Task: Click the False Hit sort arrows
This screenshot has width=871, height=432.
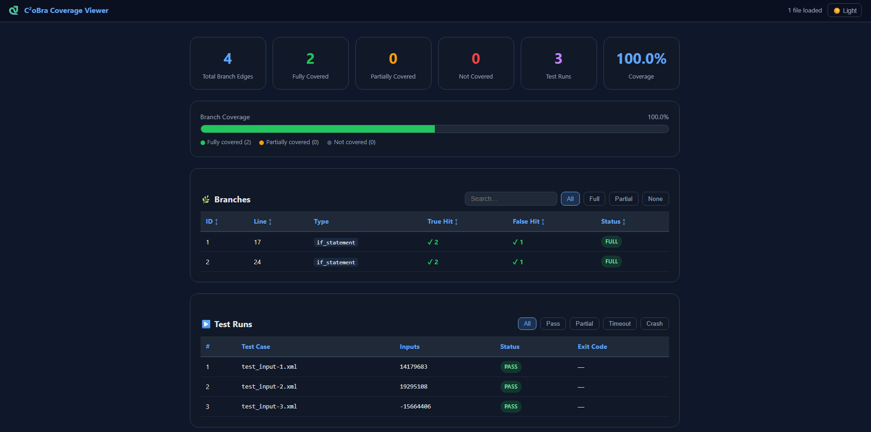Action: tap(542, 221)
